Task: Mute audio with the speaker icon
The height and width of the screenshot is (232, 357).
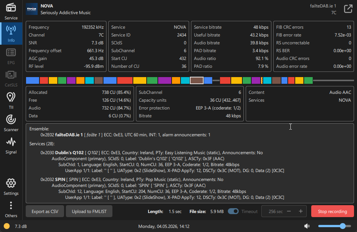Action: pos(307,226)
